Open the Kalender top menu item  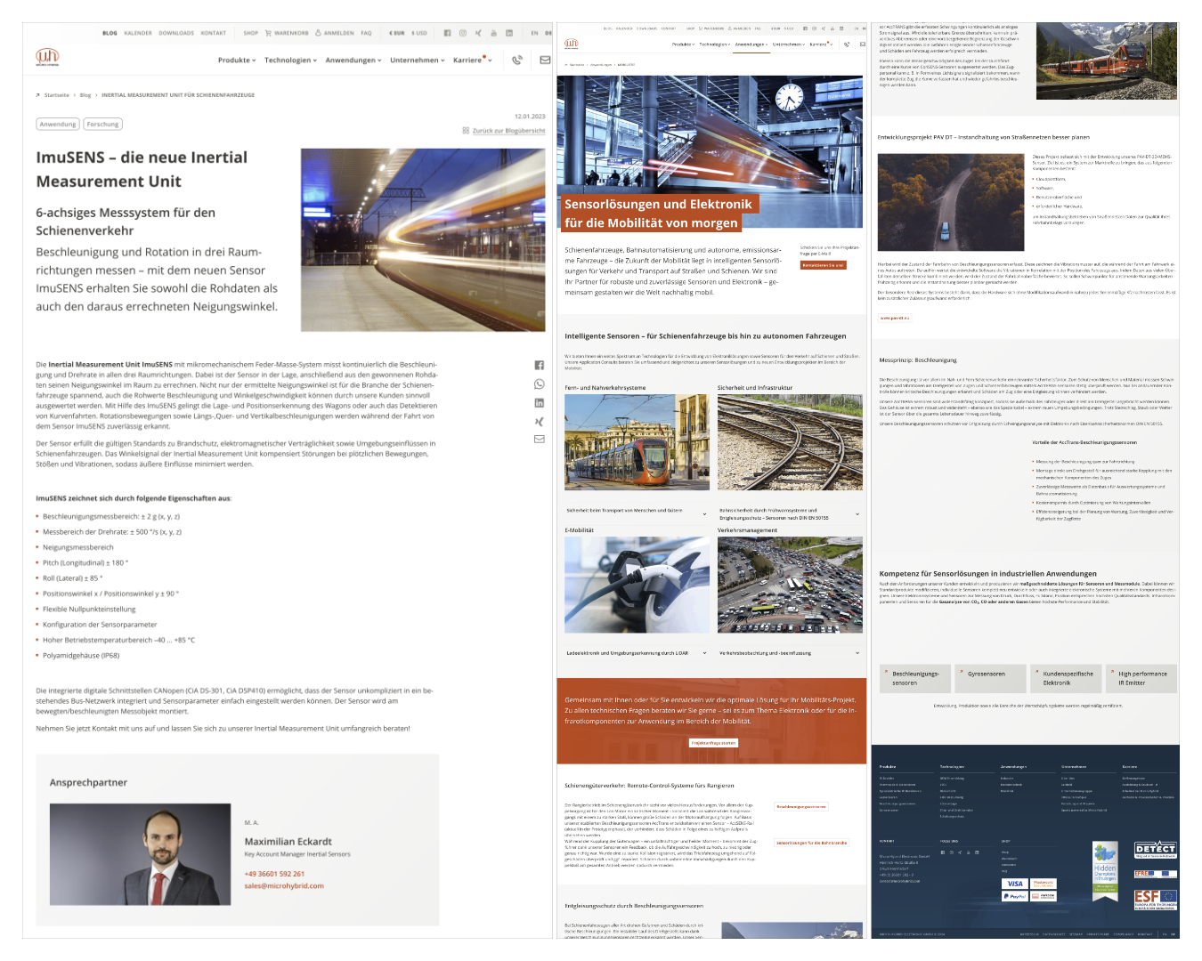coord(138,33)
